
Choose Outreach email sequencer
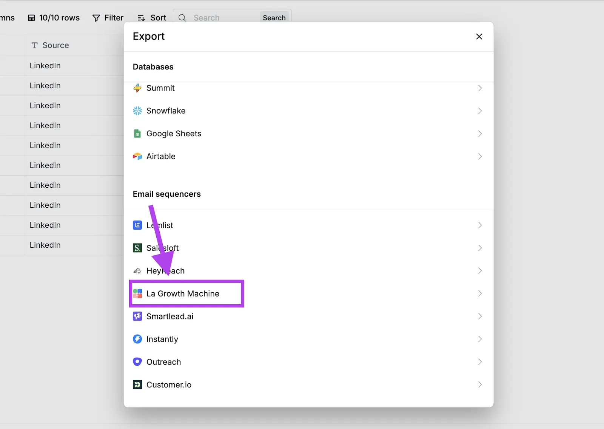[308, 362]
